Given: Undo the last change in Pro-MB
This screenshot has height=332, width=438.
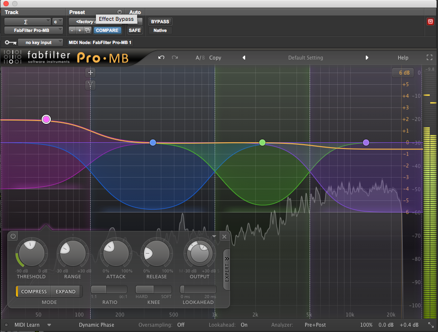Looking at the screenshot, I should click(161, 58).
